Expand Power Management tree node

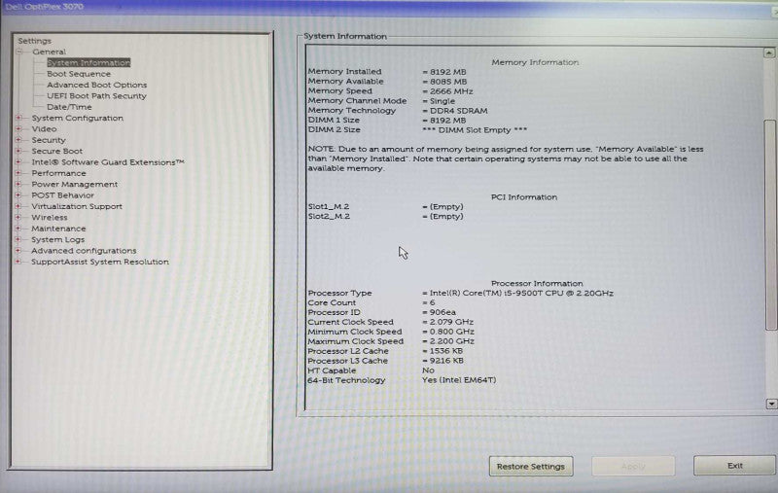point(18,184)
